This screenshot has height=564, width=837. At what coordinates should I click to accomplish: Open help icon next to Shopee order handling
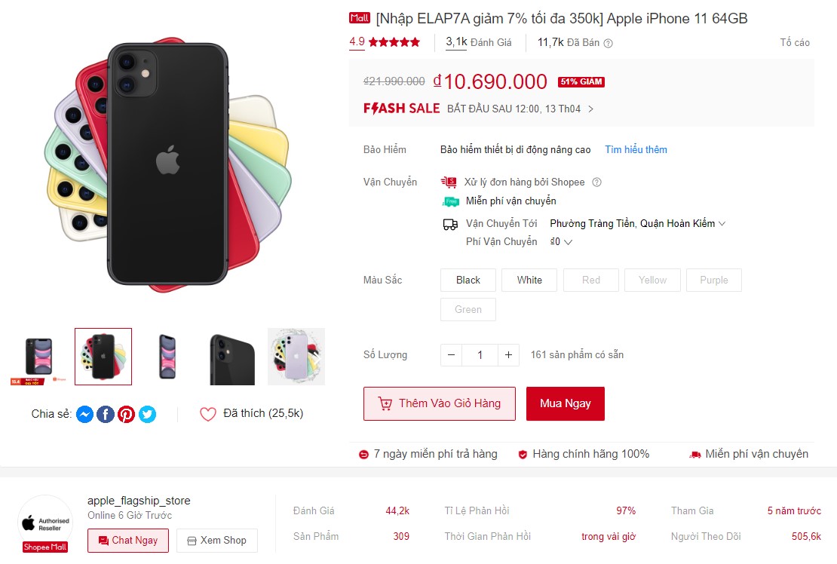(596, 182)
